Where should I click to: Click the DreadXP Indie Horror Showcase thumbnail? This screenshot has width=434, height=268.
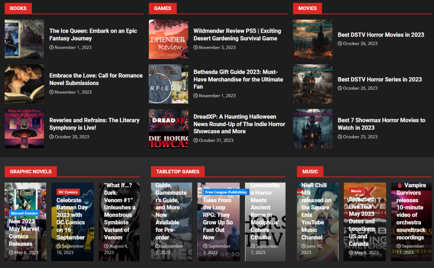[x=169, y=129]
